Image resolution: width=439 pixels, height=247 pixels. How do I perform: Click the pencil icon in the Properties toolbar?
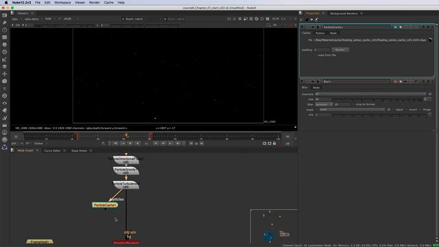(x=317, y=19)
